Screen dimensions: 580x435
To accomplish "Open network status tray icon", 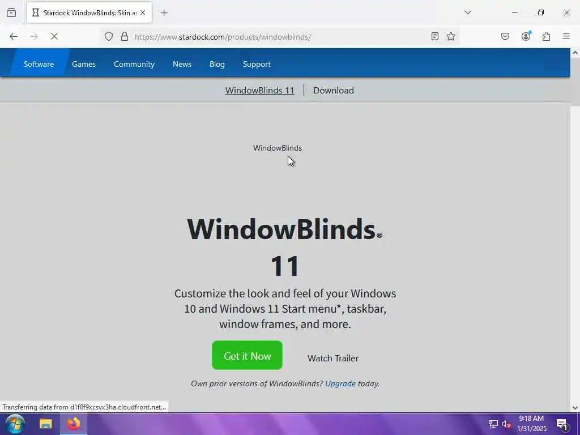I will [x=493, y=424].
